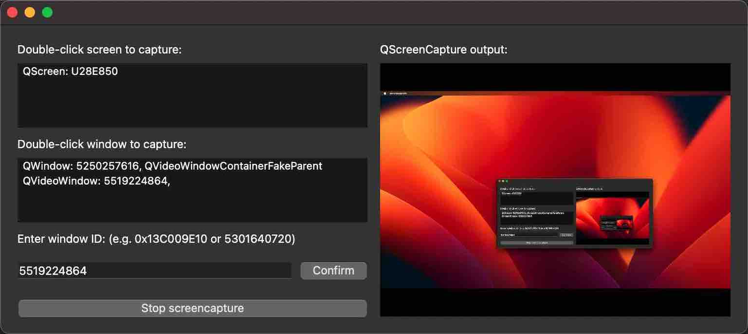The image size is (748, 334).
Task: Click the 'Double-click window to capture:' label
Action: (102, 144)
